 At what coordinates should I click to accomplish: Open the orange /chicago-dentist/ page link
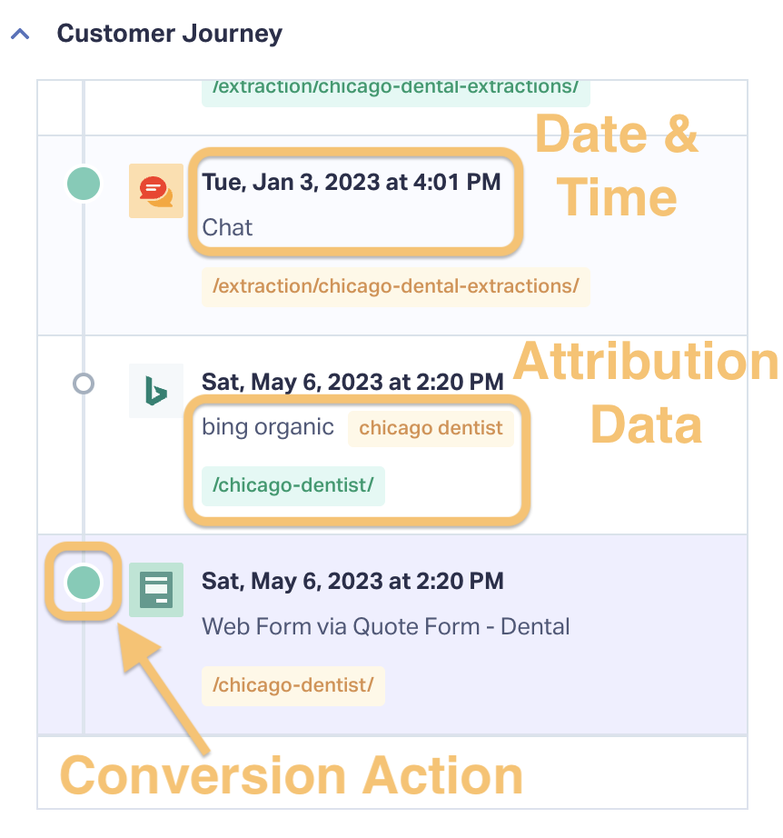(x=293, y=685)
